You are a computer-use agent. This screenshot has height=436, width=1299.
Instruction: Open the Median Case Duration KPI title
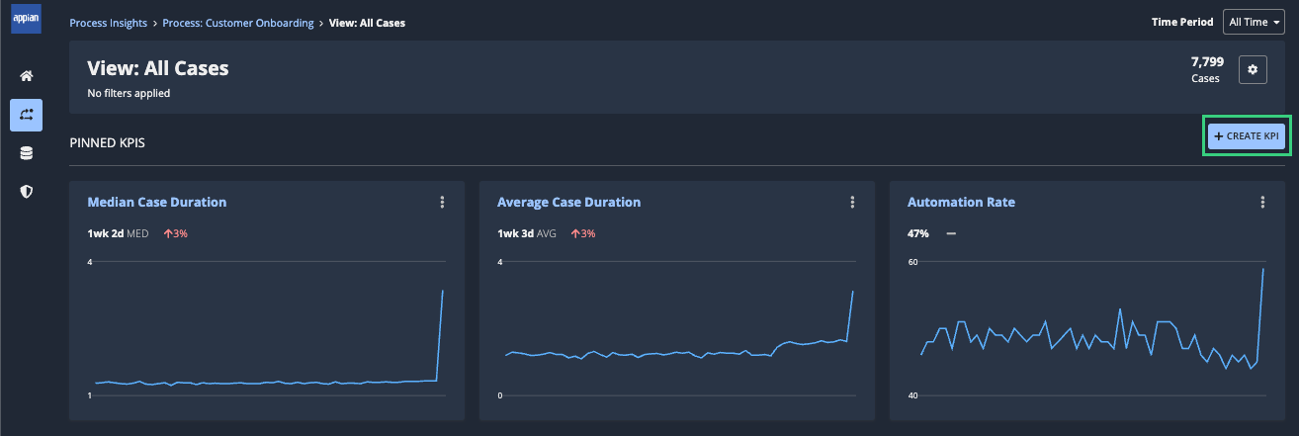(157, 202)
